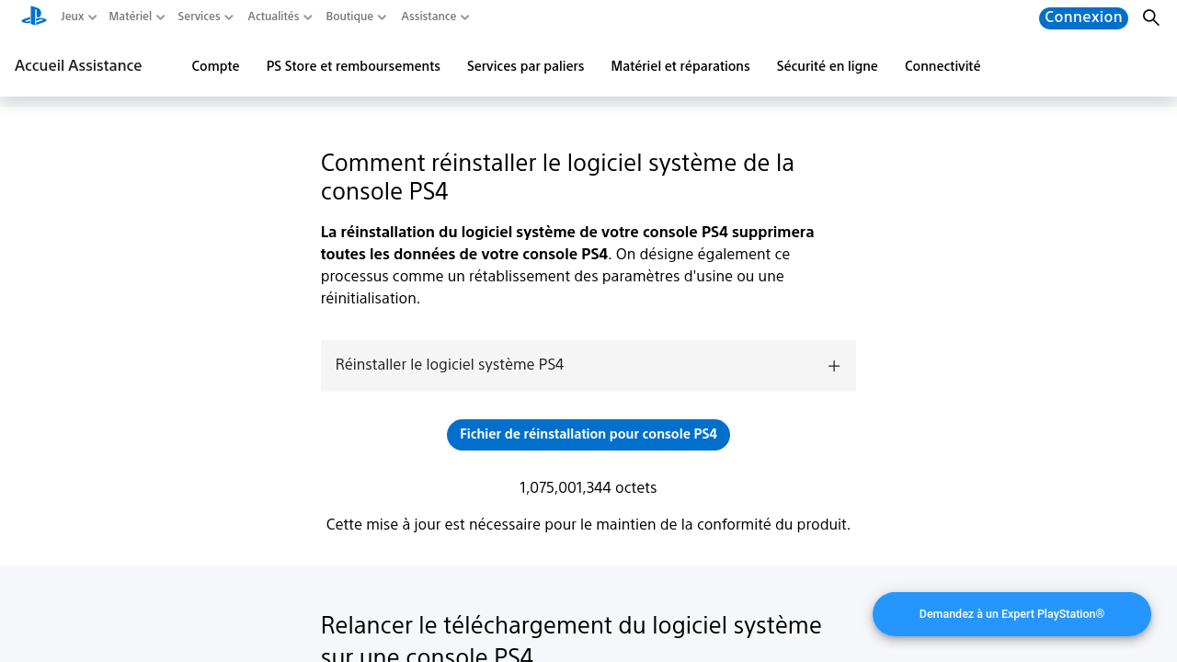
Task: Expand the 'Réinstaller le logiciel système PS4' section
Action: (x=588, y=366)
